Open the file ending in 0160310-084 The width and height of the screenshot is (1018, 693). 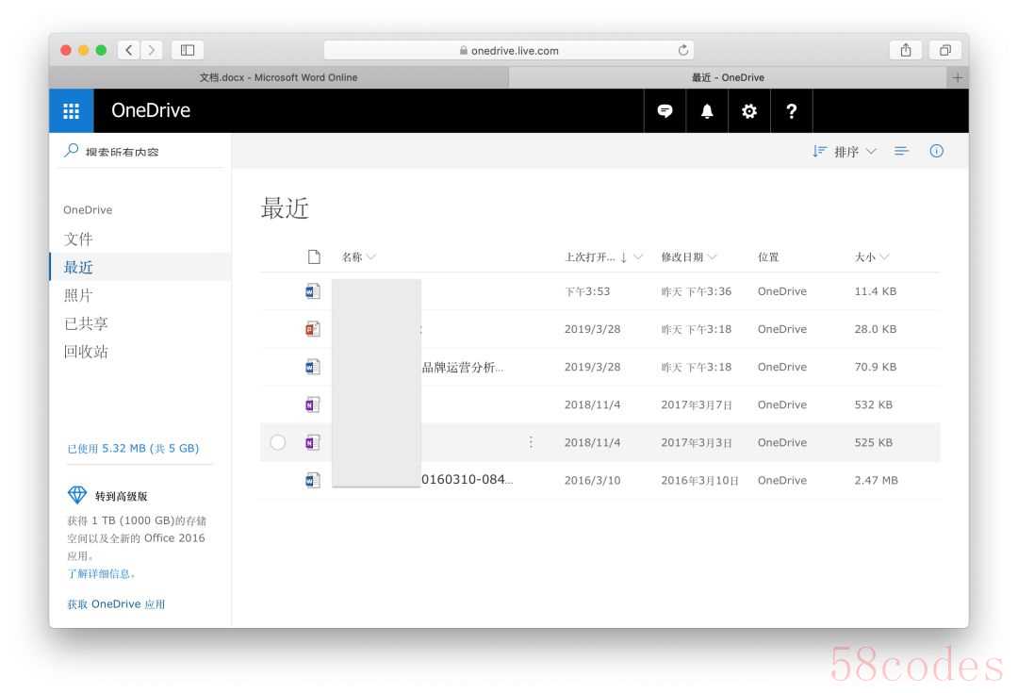(x=468, y=479)
